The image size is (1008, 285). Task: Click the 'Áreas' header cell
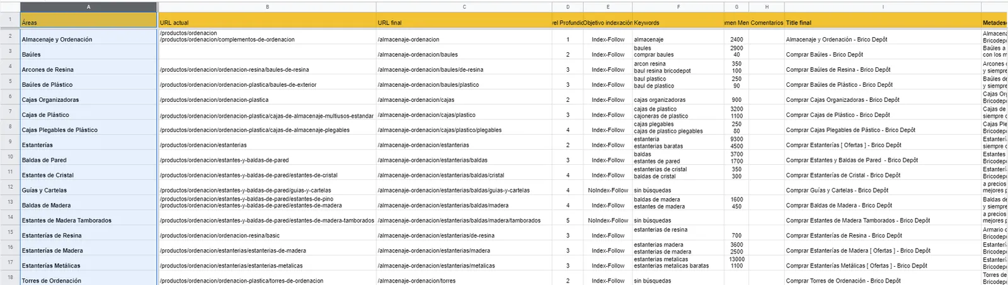pos(88,20)
